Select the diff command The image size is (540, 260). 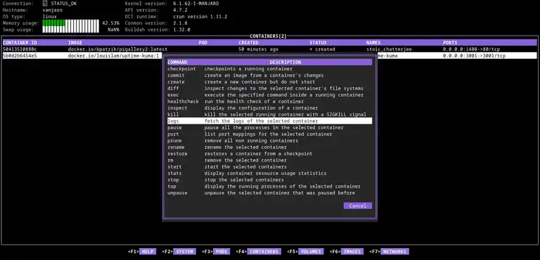tap(270, 89)
